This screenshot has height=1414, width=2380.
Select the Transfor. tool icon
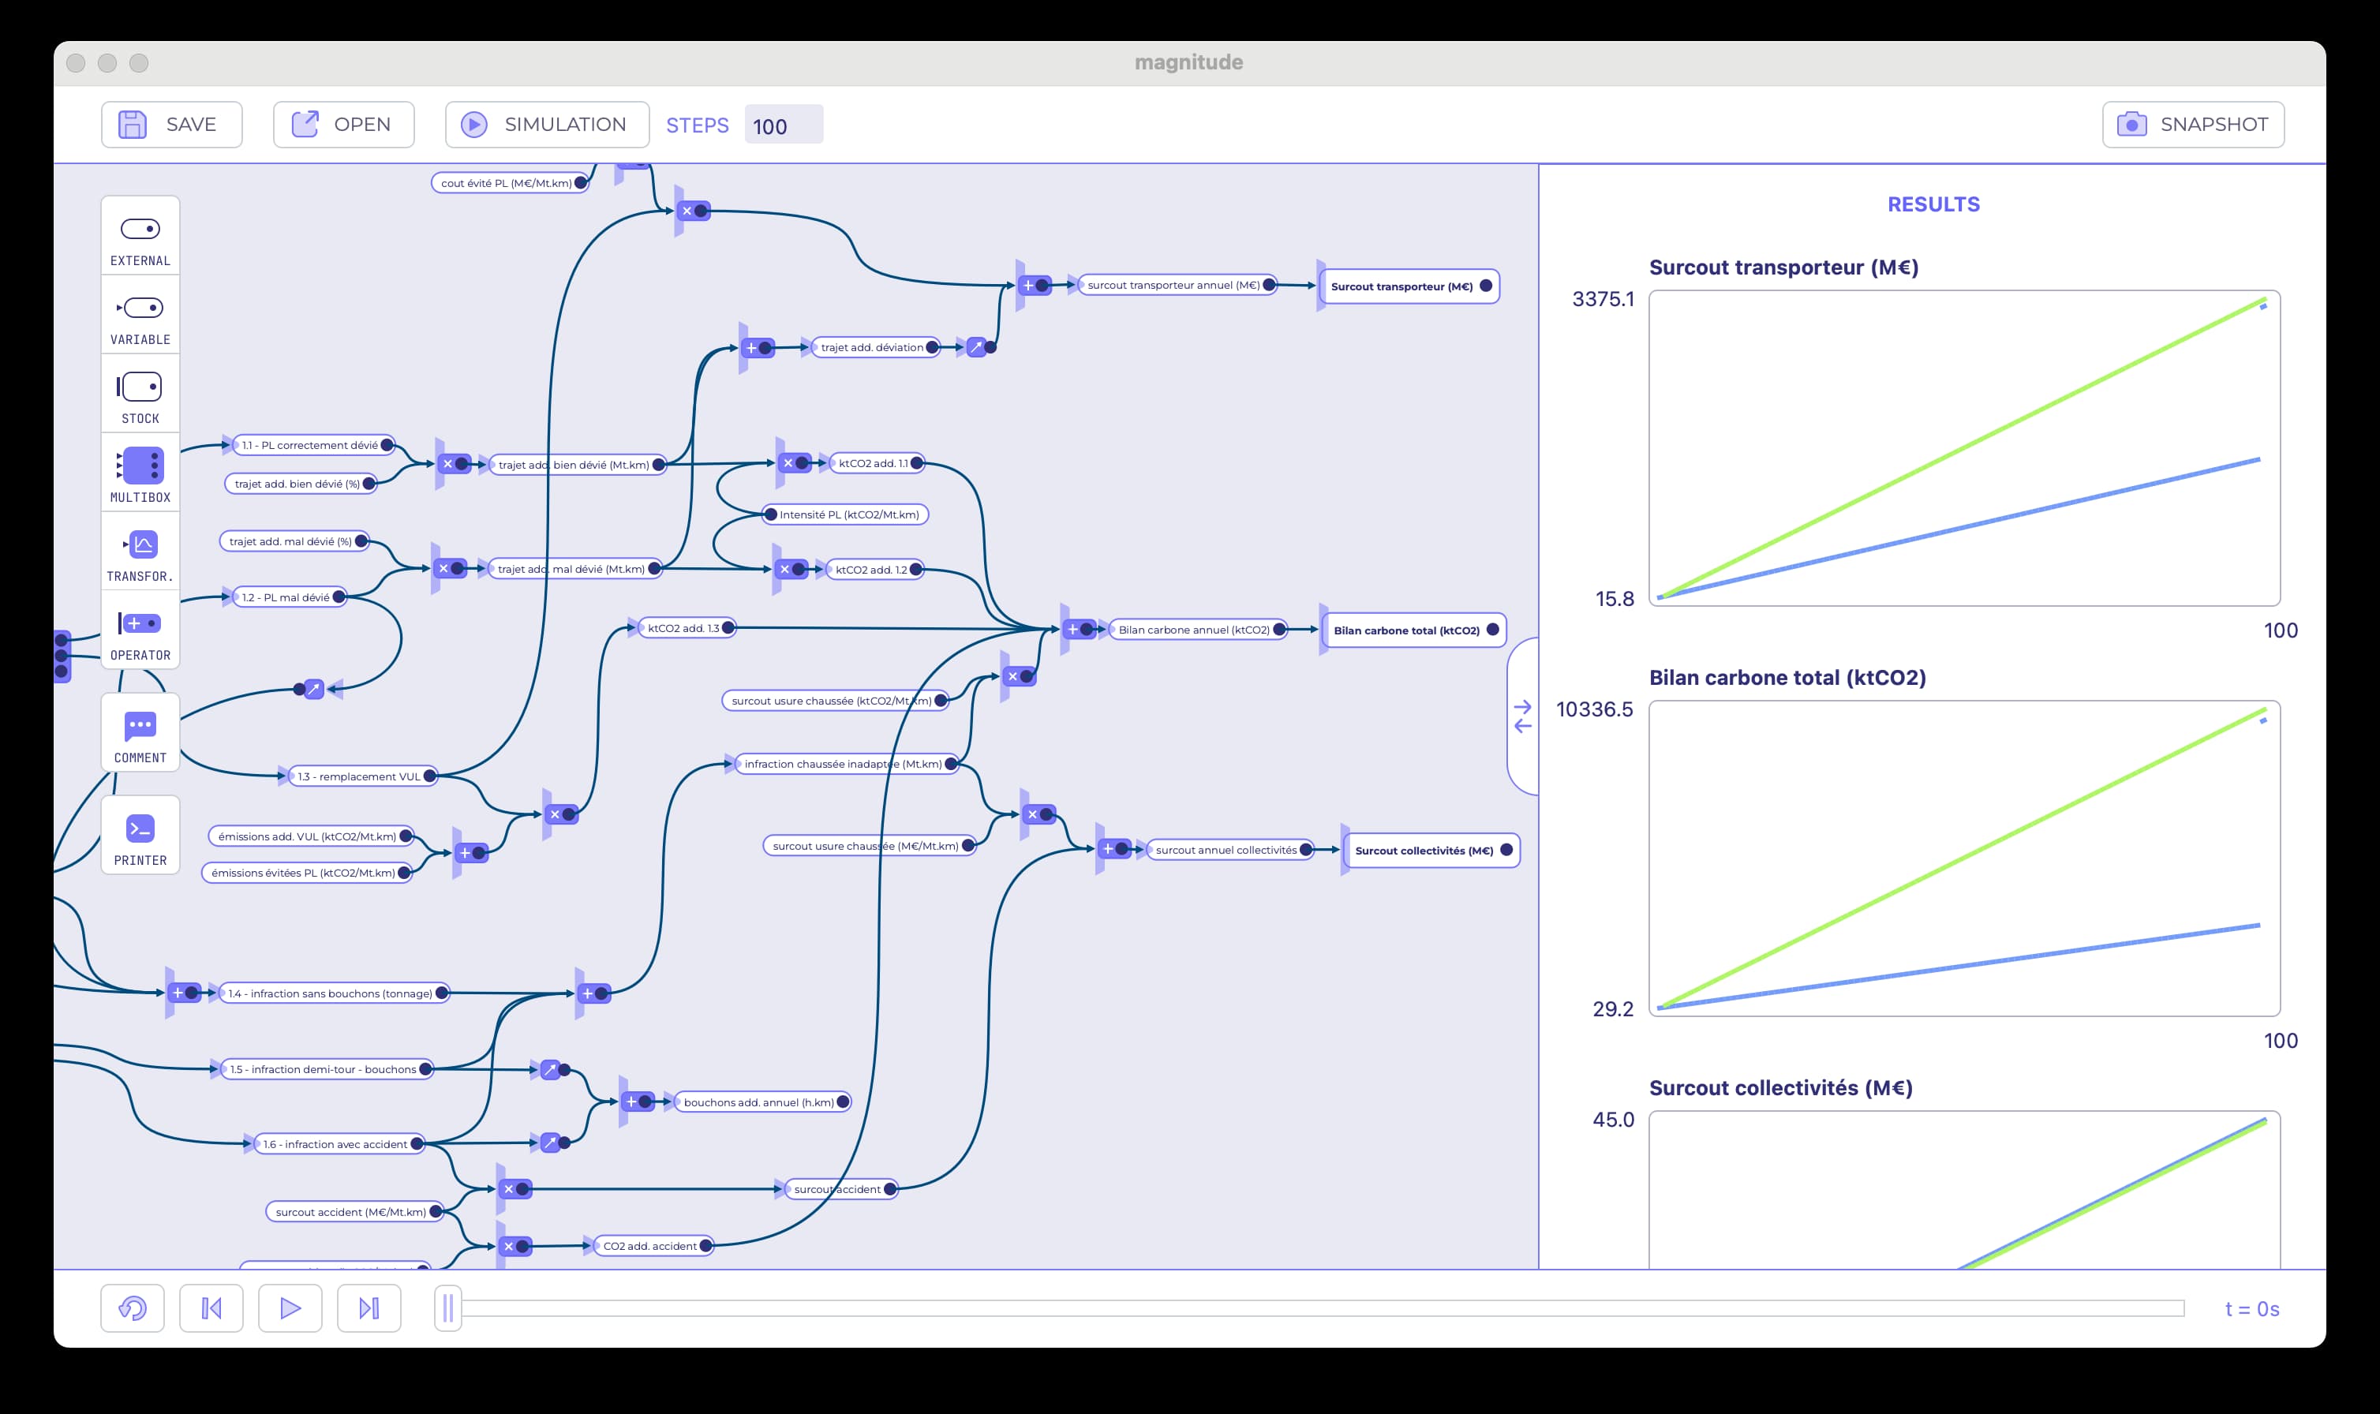140,552
